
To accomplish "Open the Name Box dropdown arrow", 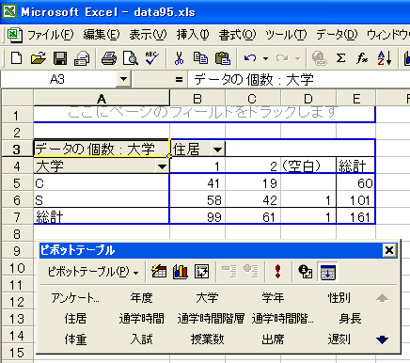I will 123,79.
